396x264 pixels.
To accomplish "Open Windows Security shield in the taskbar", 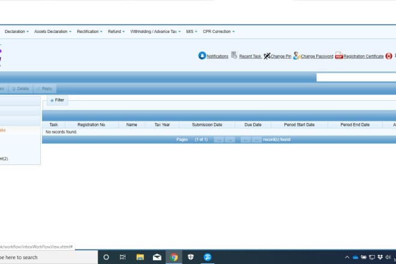I will (191, 257).
